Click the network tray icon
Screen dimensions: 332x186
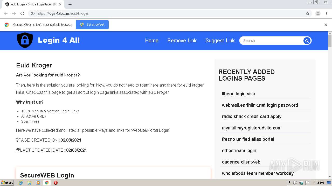coord(301,183)
